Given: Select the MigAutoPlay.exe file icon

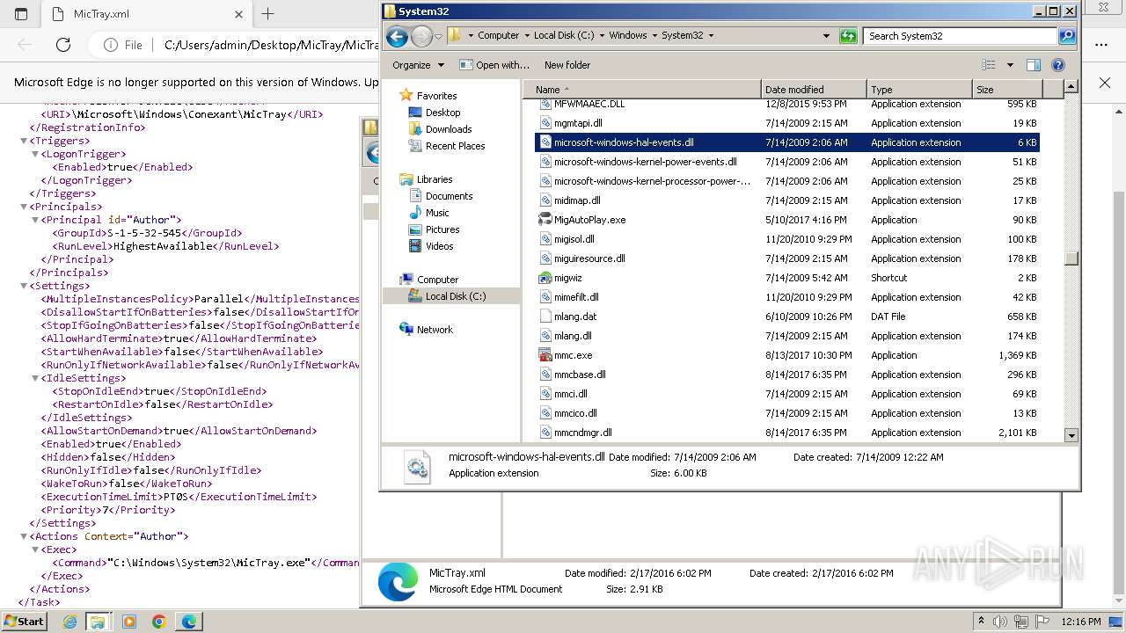Looking at the screenshot, I should (x=545, y=220).
